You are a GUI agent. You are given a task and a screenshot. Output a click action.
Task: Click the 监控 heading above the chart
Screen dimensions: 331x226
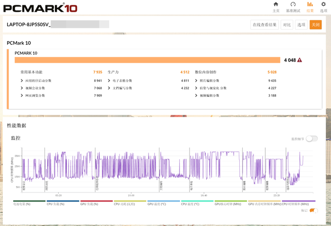pos(16,138)
